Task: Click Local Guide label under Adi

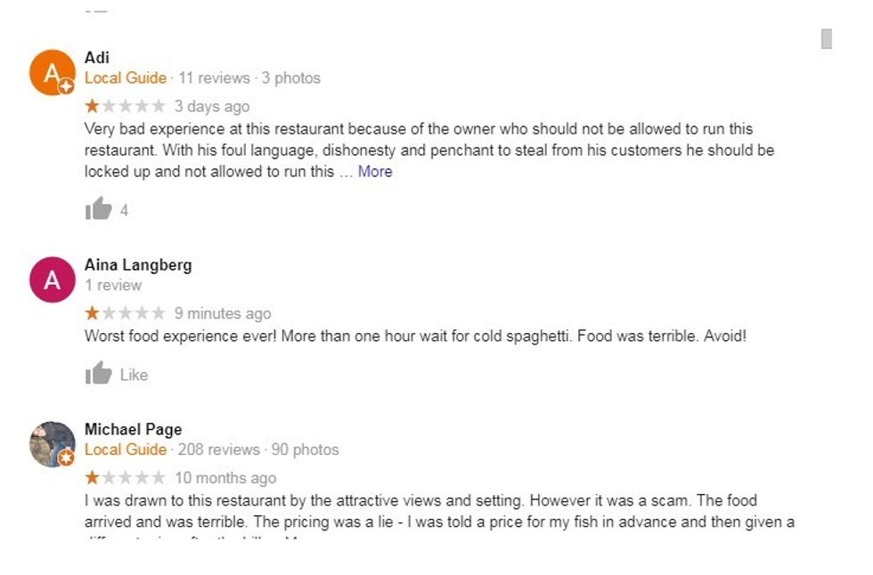Action: point(126,78)
